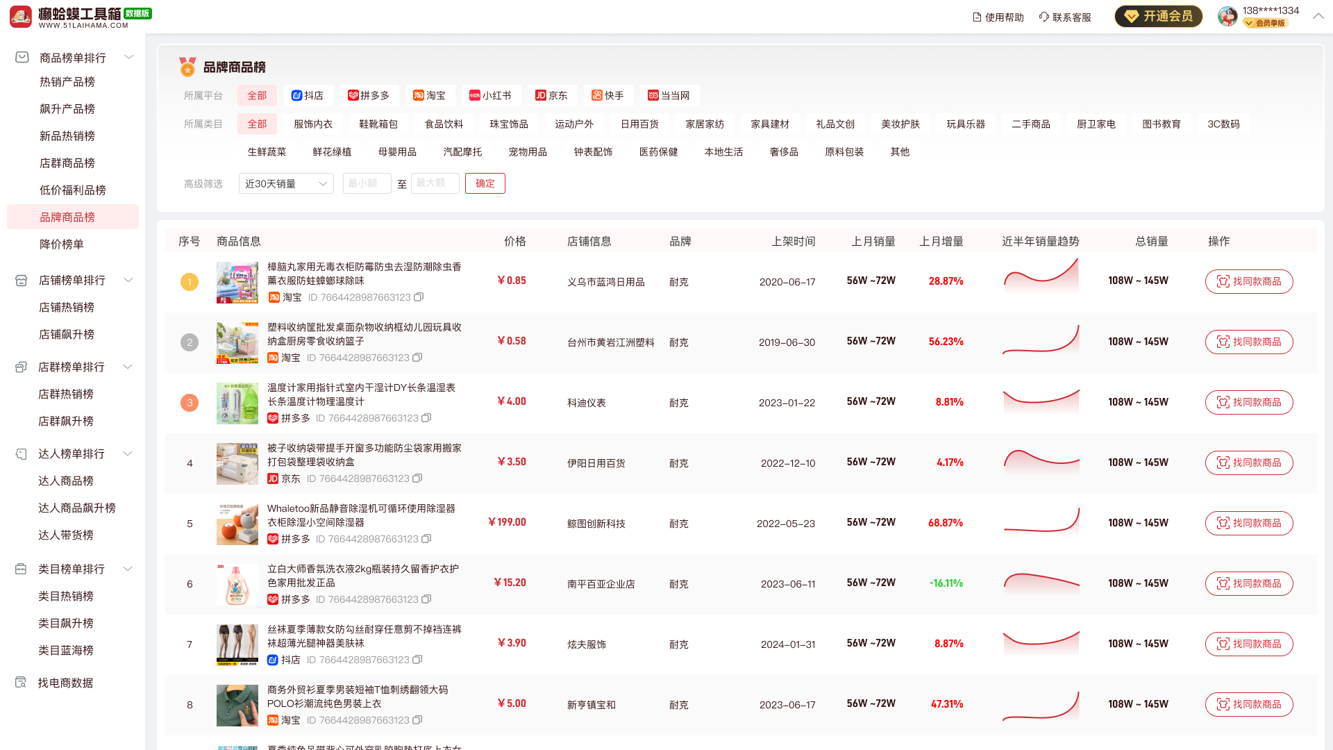Open the 近30天销量 dropdown

286,183
